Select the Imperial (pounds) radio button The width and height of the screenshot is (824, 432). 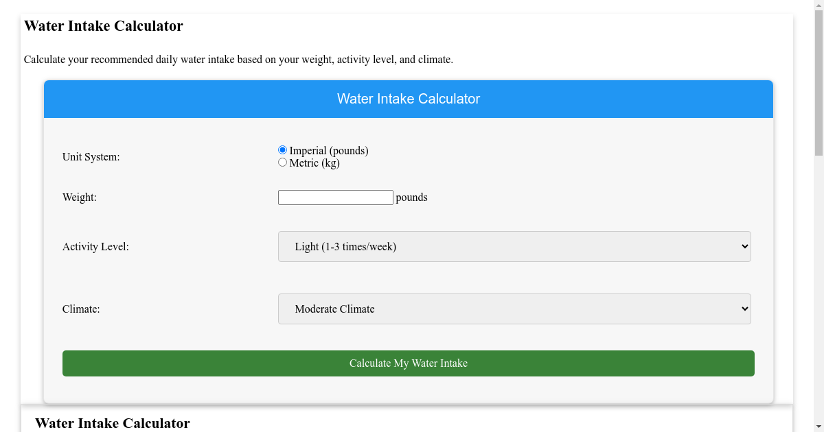click(x=282, y=149)
